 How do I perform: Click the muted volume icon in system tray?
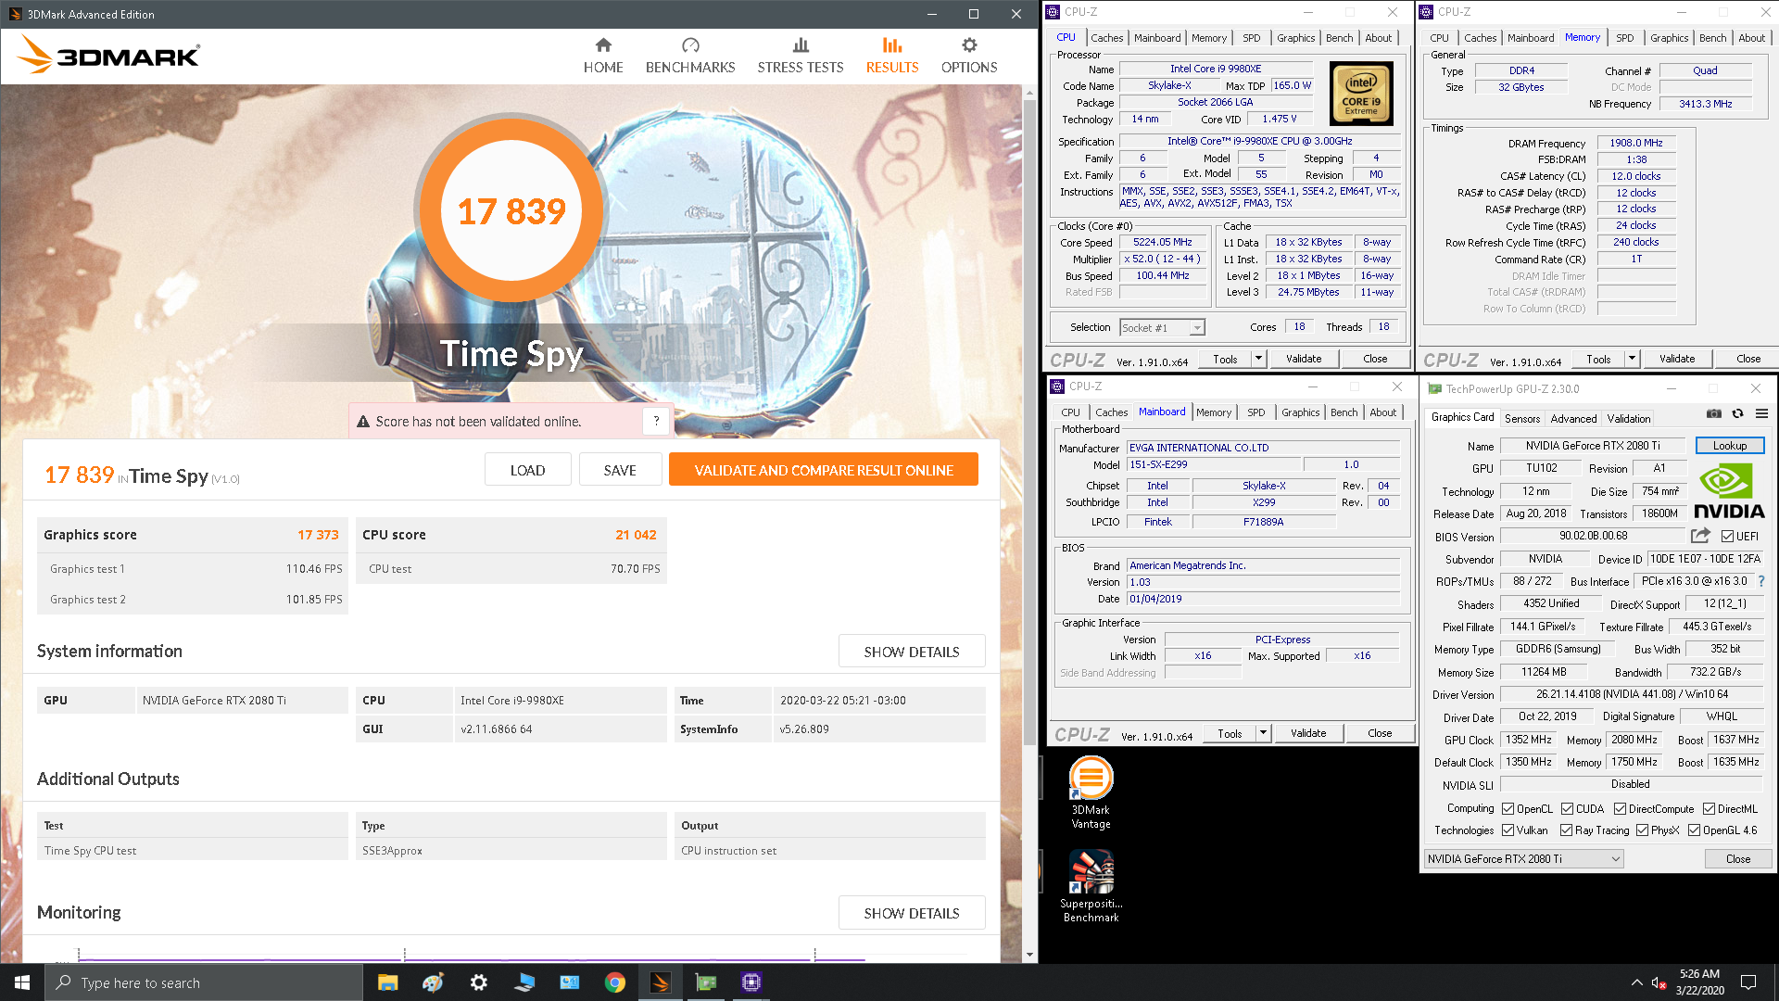(1659, 982)
